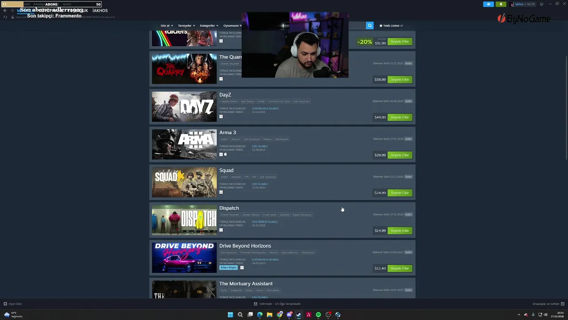Click the store search magnifier button

(370, 26)
